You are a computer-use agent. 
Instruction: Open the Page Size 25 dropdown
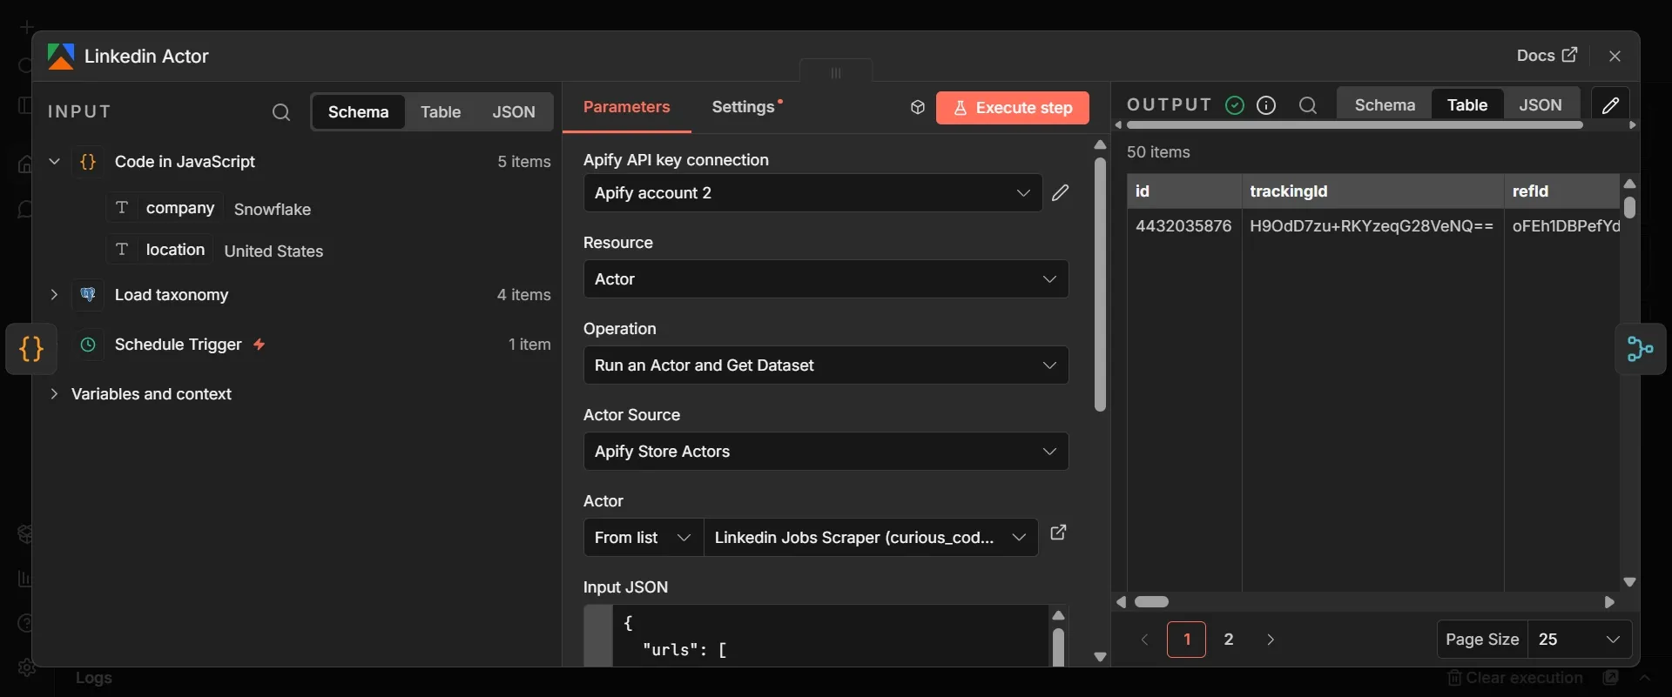click(1581, 640)
